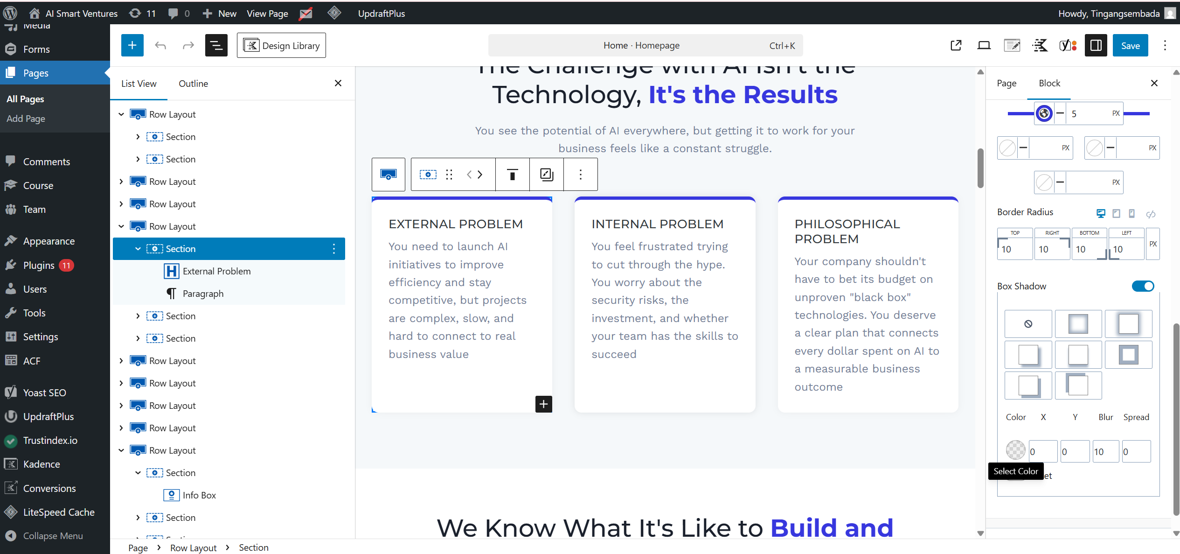Toggle the document overview list icon
This screenshot has width=1180, height=554.
(216, 45)
